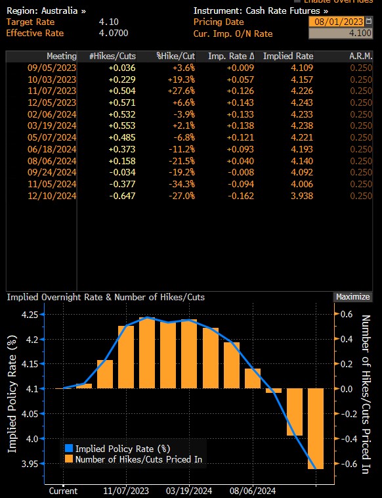Select the 05/07/2024 meeting date
The image size is (382, 498).
[52, 137]
